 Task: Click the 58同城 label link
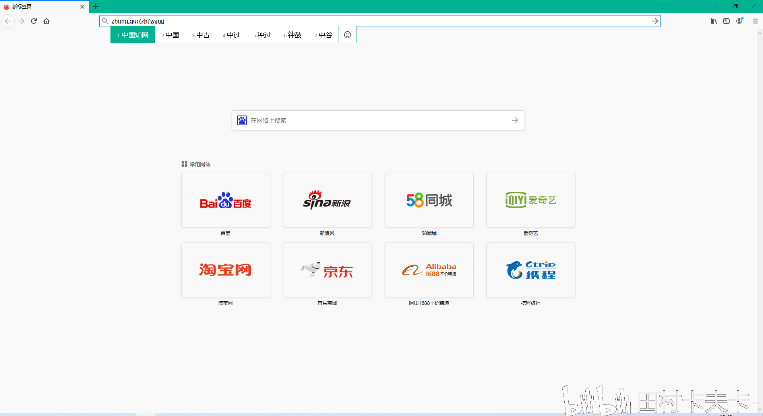[429, 233]
